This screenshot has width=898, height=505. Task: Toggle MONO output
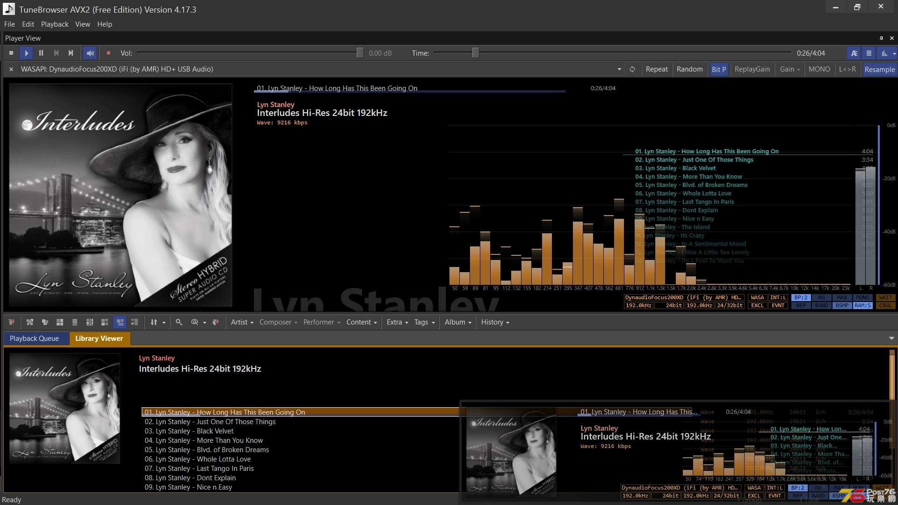click(x=819, y=69)
